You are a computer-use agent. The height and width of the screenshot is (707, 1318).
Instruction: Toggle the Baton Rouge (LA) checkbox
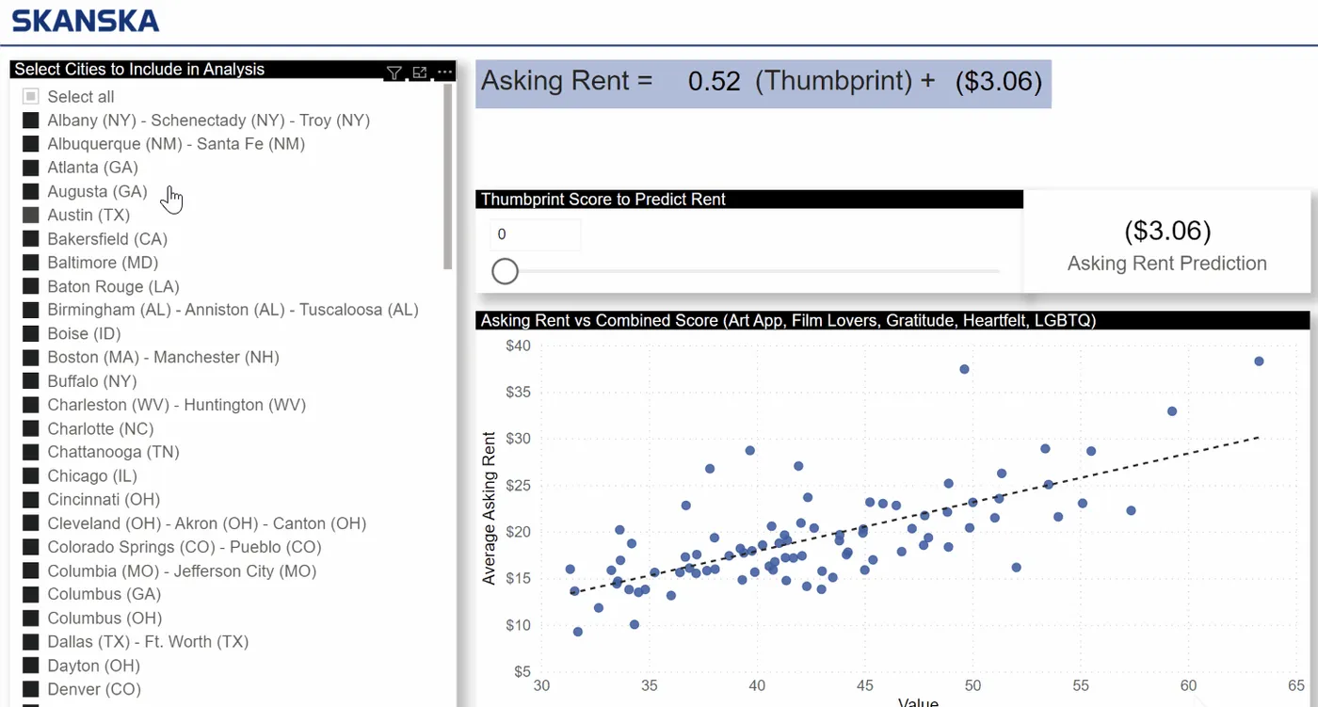(x=30, y=286)
